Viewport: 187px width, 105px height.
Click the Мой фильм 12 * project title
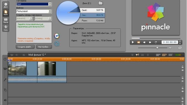click(37, 55)
